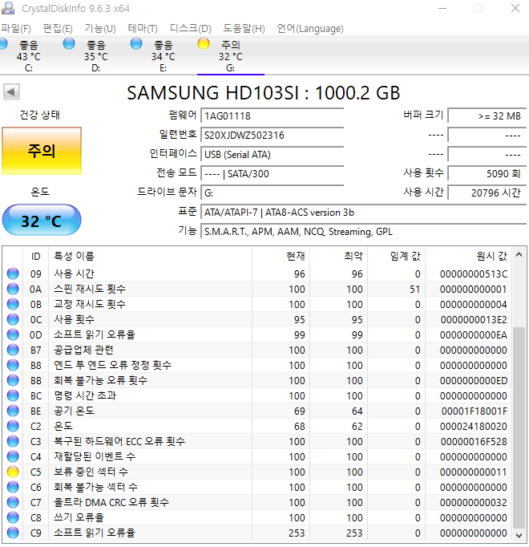Open the 디스크(D) menu

(191, 28)
